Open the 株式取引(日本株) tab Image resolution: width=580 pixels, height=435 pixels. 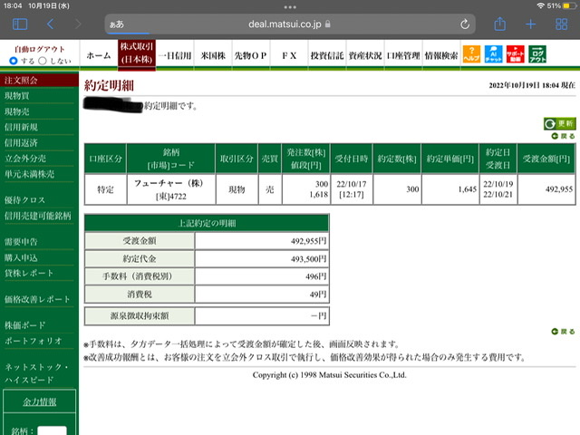137,53
